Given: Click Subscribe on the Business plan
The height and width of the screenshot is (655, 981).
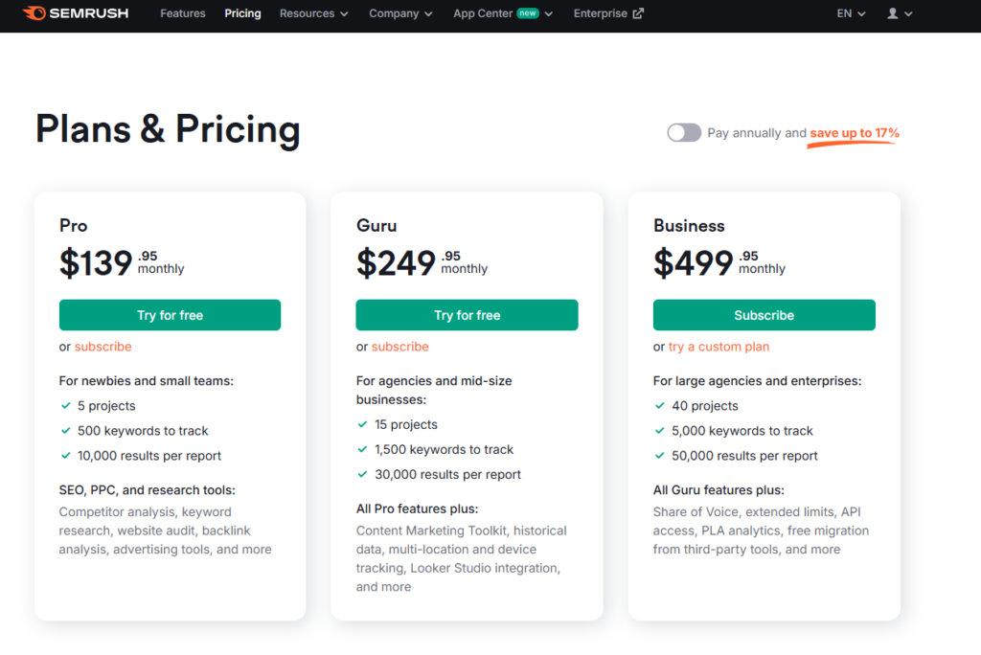Looking at the screenshot, I should [x=764, y=315].
